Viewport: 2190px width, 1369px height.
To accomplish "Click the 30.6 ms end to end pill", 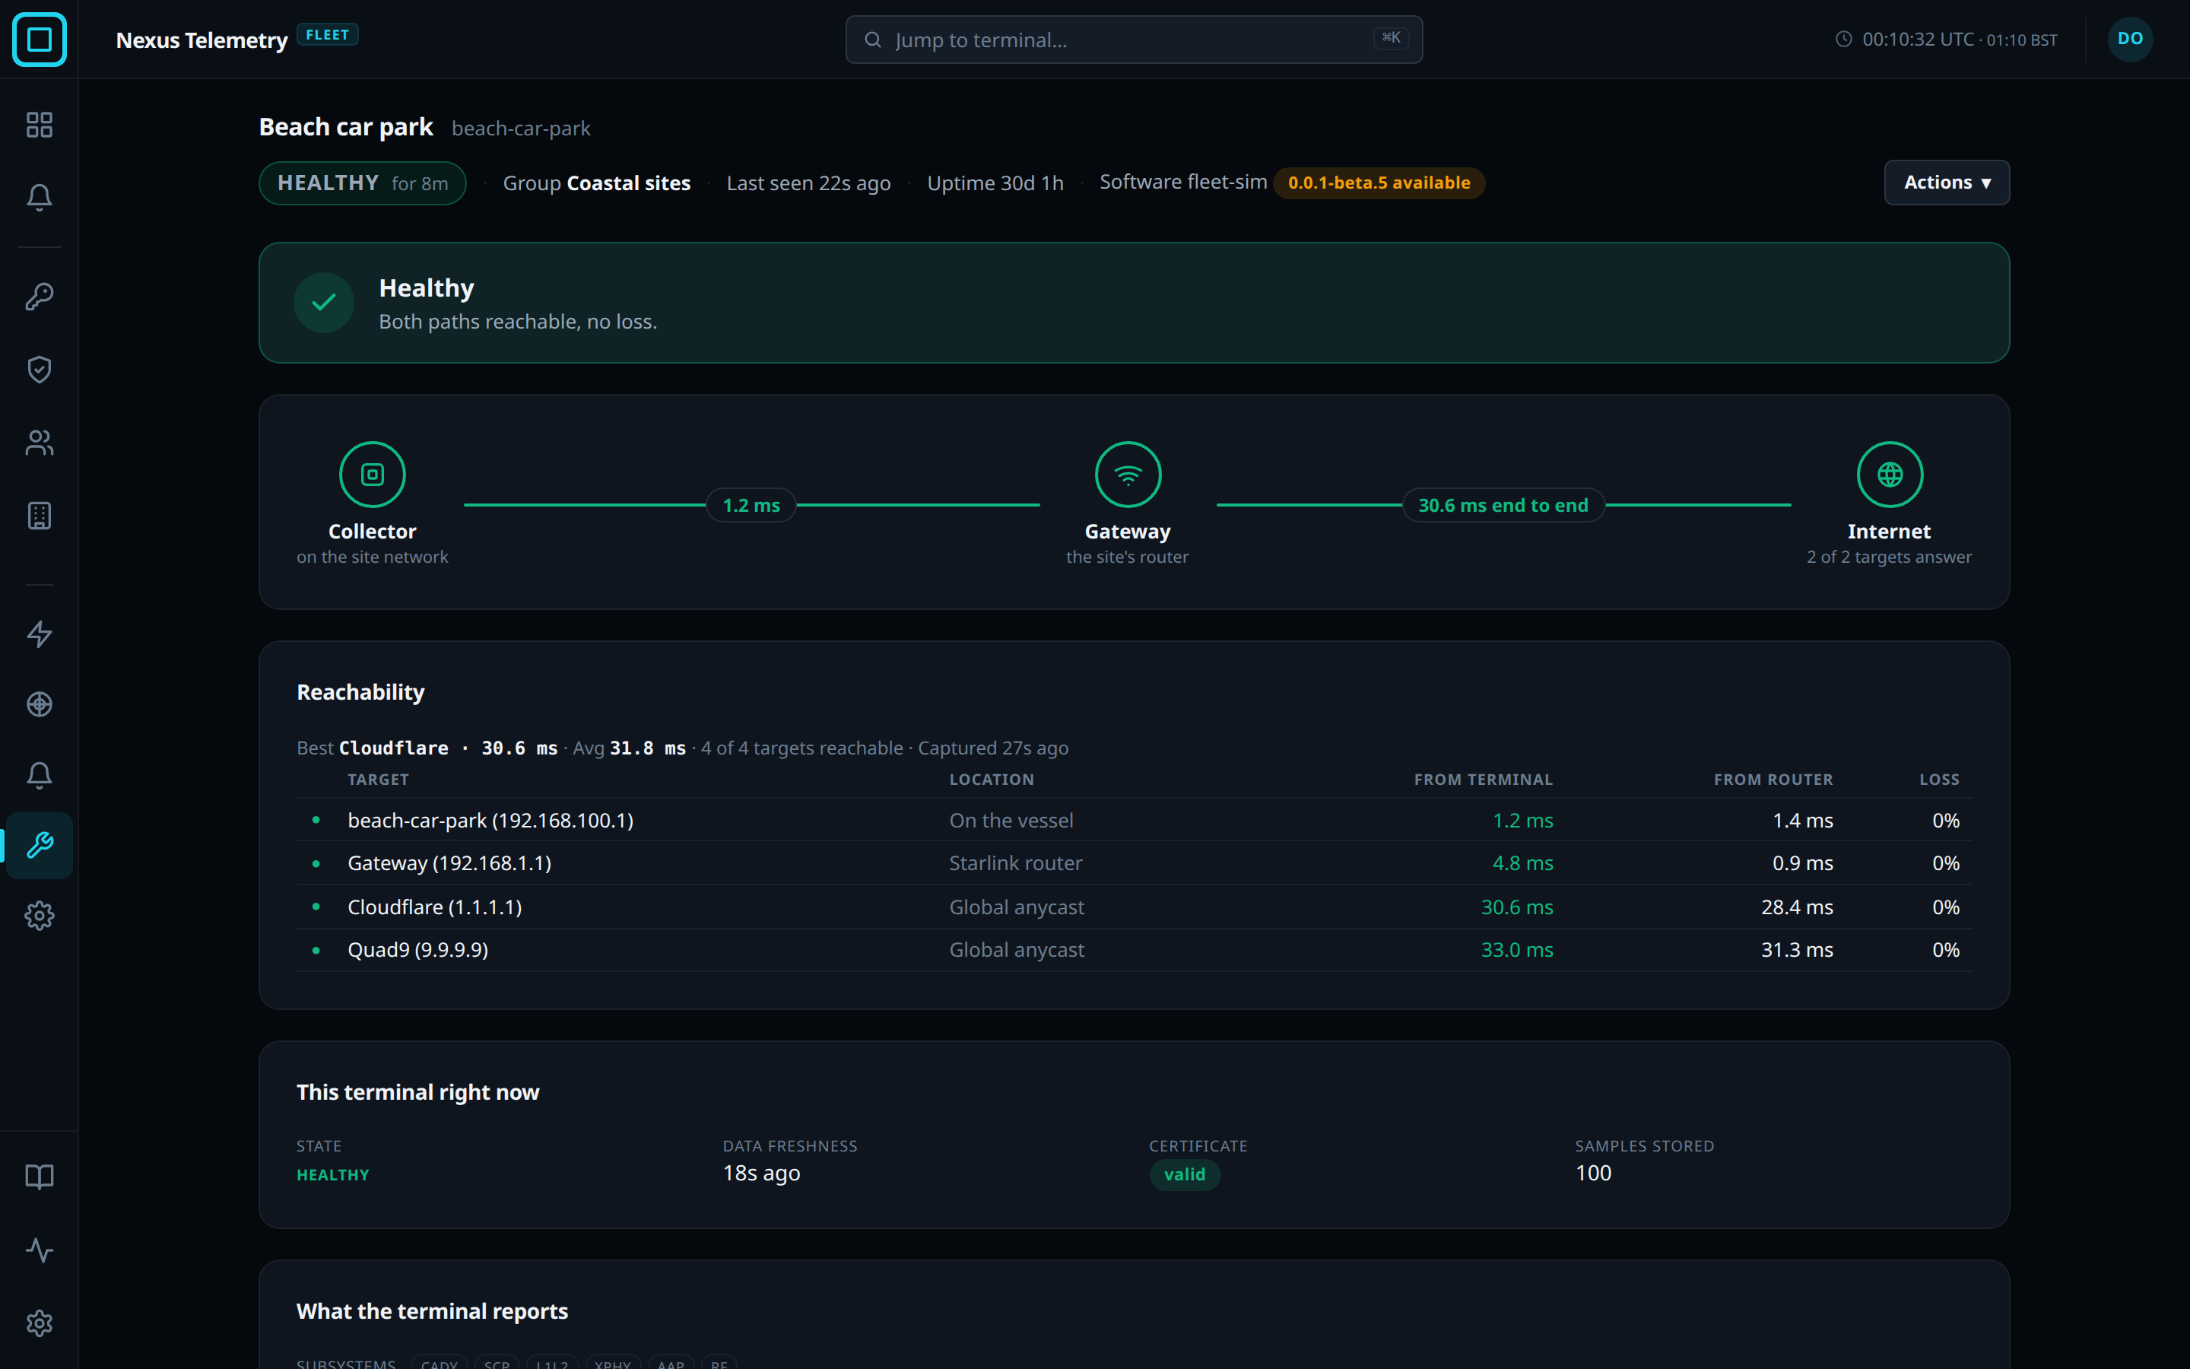I will pos(1503,505).
